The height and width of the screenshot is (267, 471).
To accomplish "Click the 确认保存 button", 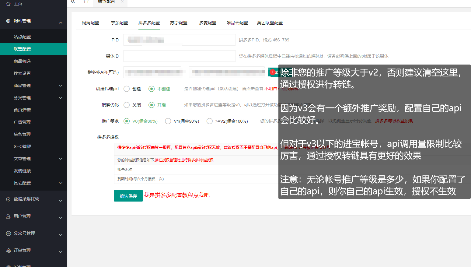I will [128, 196].
